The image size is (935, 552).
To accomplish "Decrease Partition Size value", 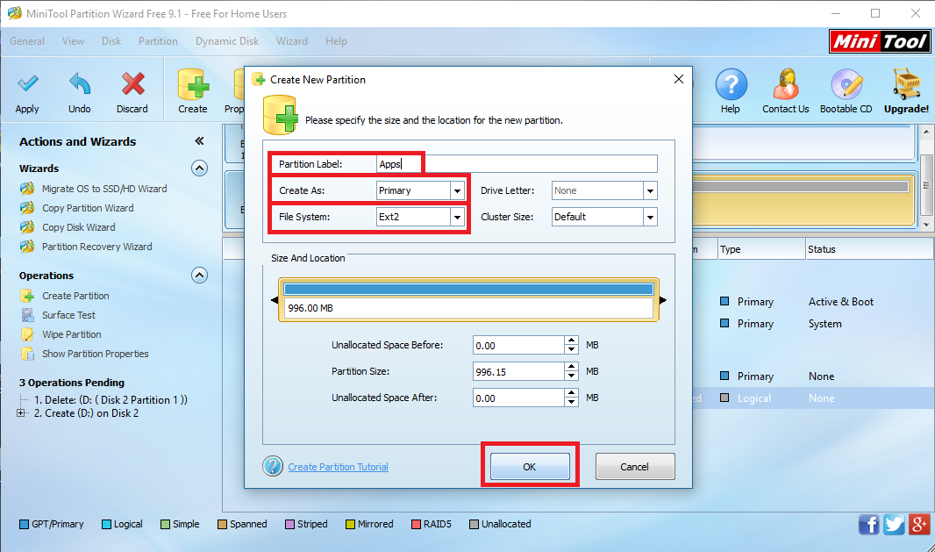I will (571, 376).
